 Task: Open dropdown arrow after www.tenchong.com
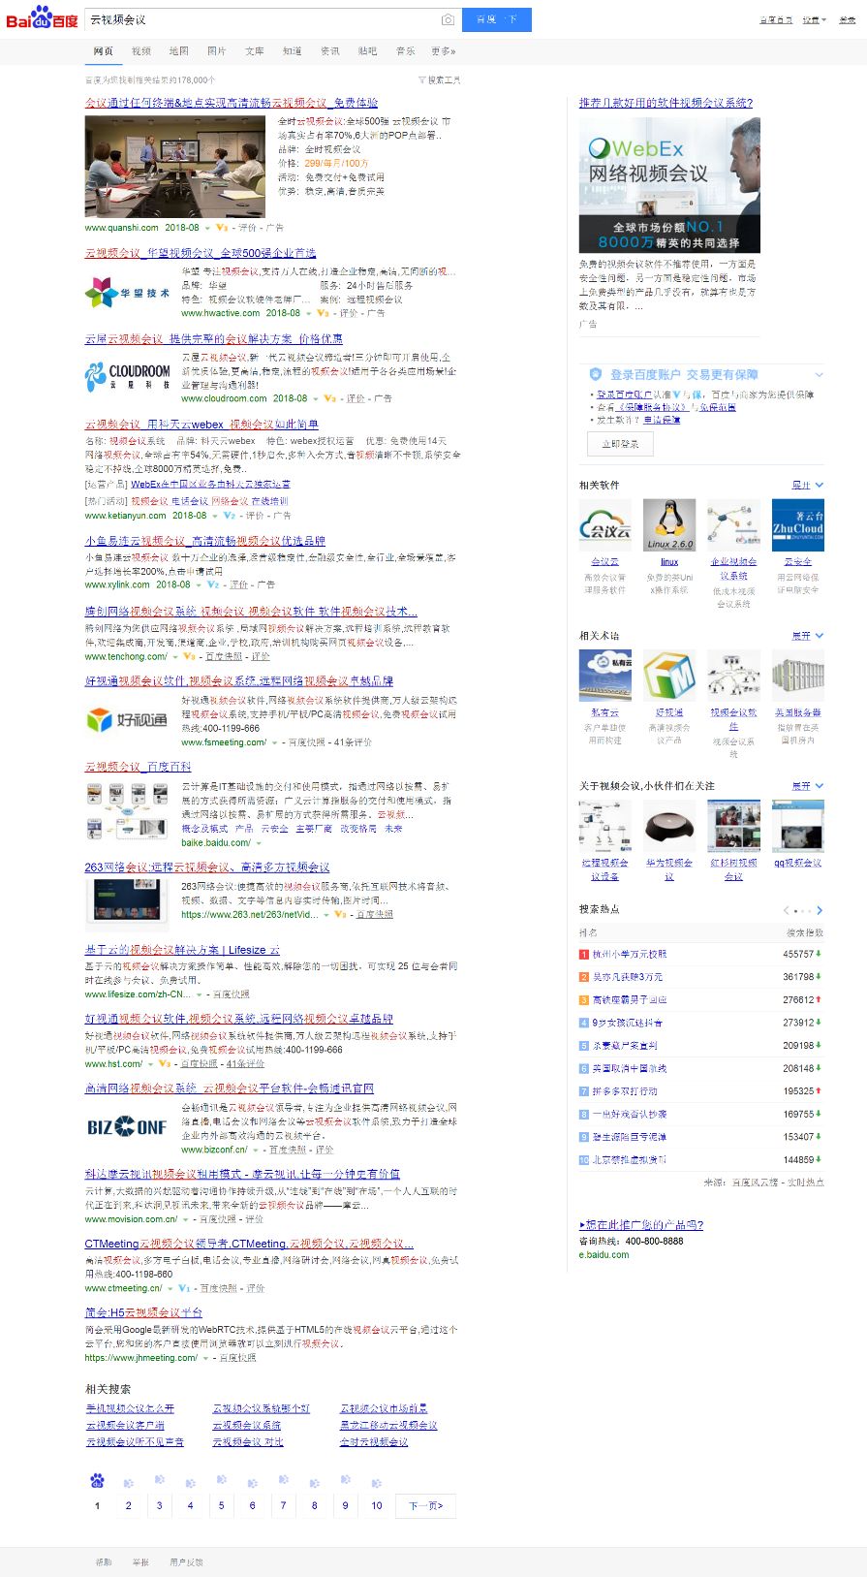[175, 657]
